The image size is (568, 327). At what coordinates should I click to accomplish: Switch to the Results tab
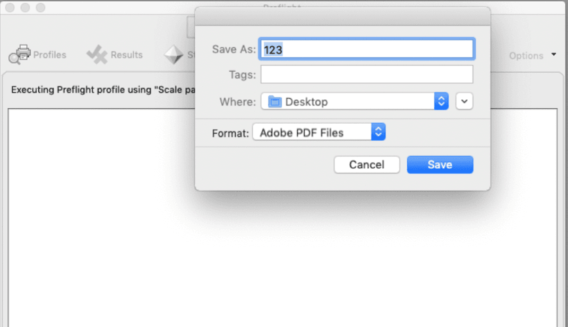[x=126, y=55]
